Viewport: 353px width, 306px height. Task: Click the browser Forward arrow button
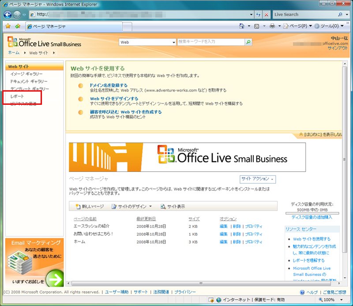pyautogui.click(x=17, y=15)
